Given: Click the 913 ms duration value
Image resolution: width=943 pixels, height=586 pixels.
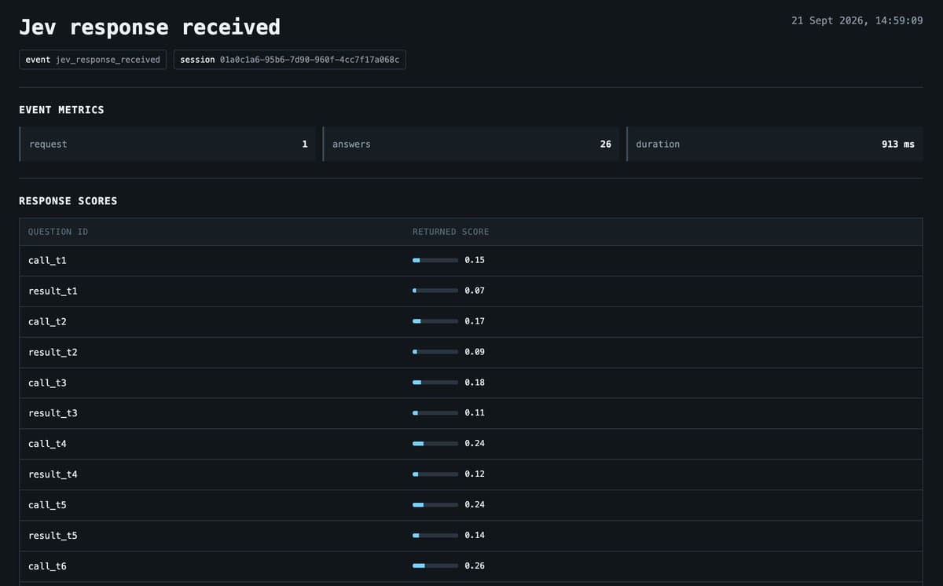Looking at the screenshot, I should click(898, 145).
